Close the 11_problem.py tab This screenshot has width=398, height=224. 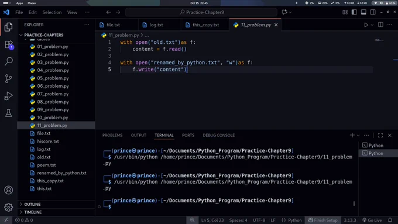[276, 25]
